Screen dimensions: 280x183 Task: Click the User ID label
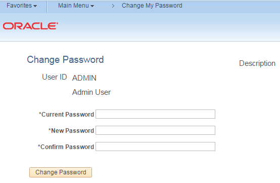pyautogui.click(x=55, y=77)
